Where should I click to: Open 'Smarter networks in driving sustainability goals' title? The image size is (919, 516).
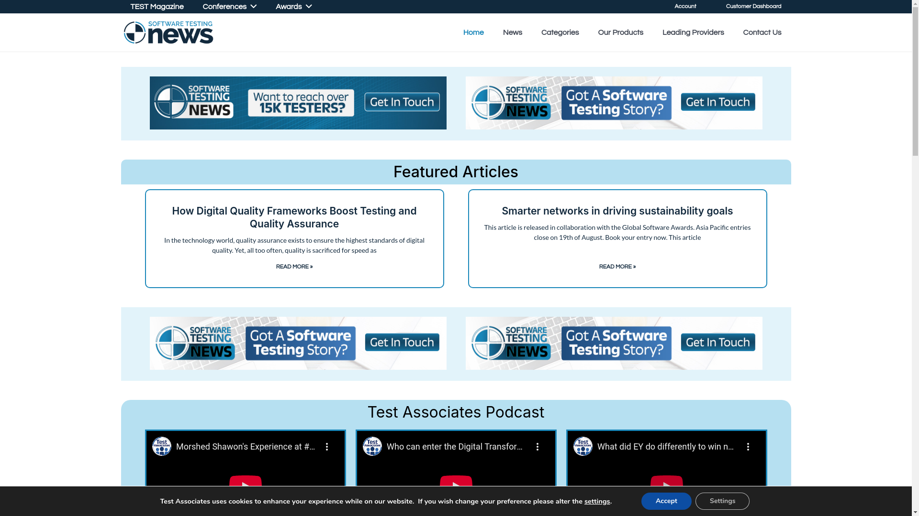pyautogui.click(x=617, y=211)
